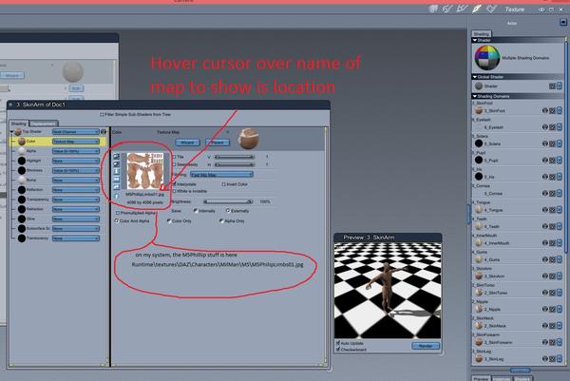Select the Shading tab in right panel

click(482, 34)
